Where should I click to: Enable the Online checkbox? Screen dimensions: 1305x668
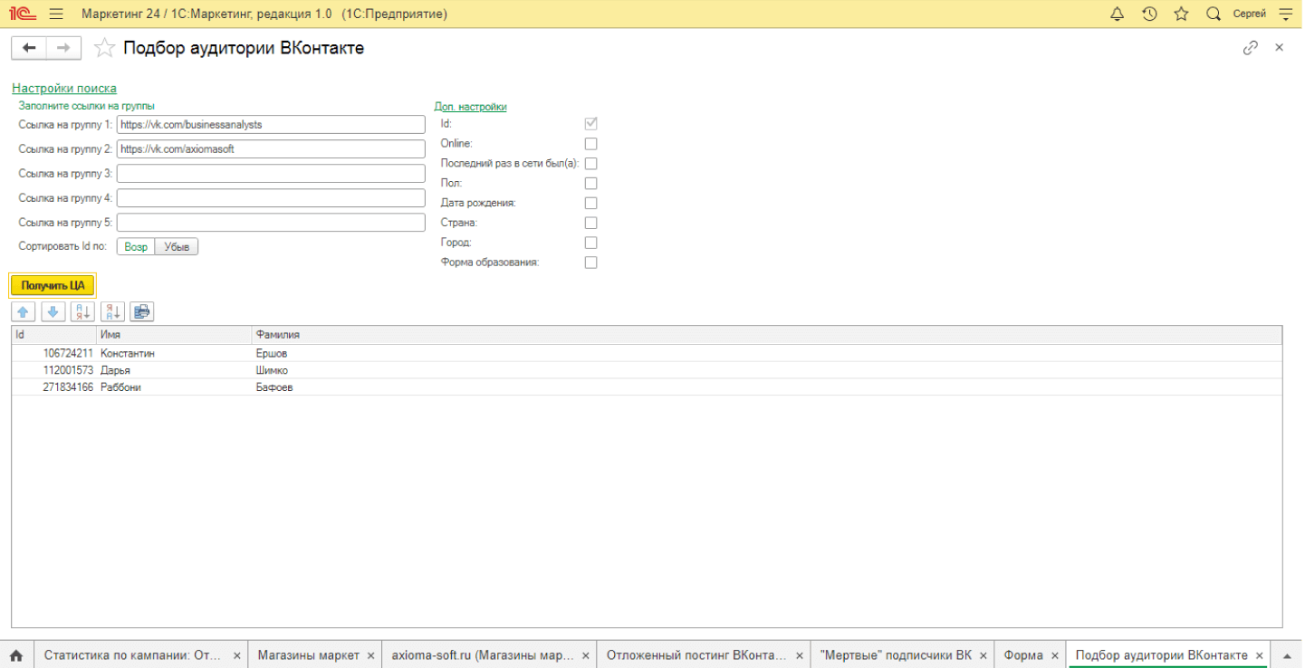pyautogui.click(x=590, y=144)
